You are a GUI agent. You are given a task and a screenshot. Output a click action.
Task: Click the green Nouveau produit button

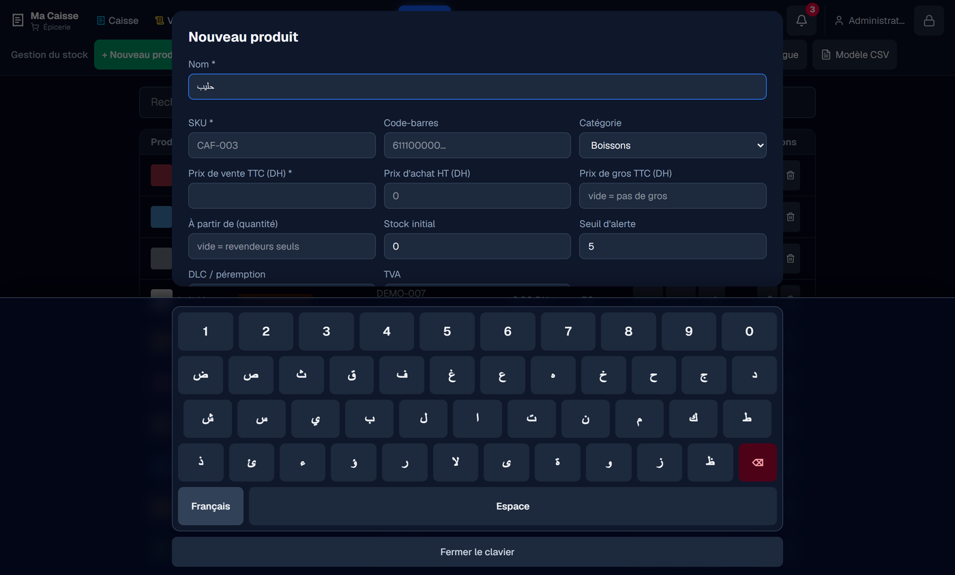(x=134, y=55)
